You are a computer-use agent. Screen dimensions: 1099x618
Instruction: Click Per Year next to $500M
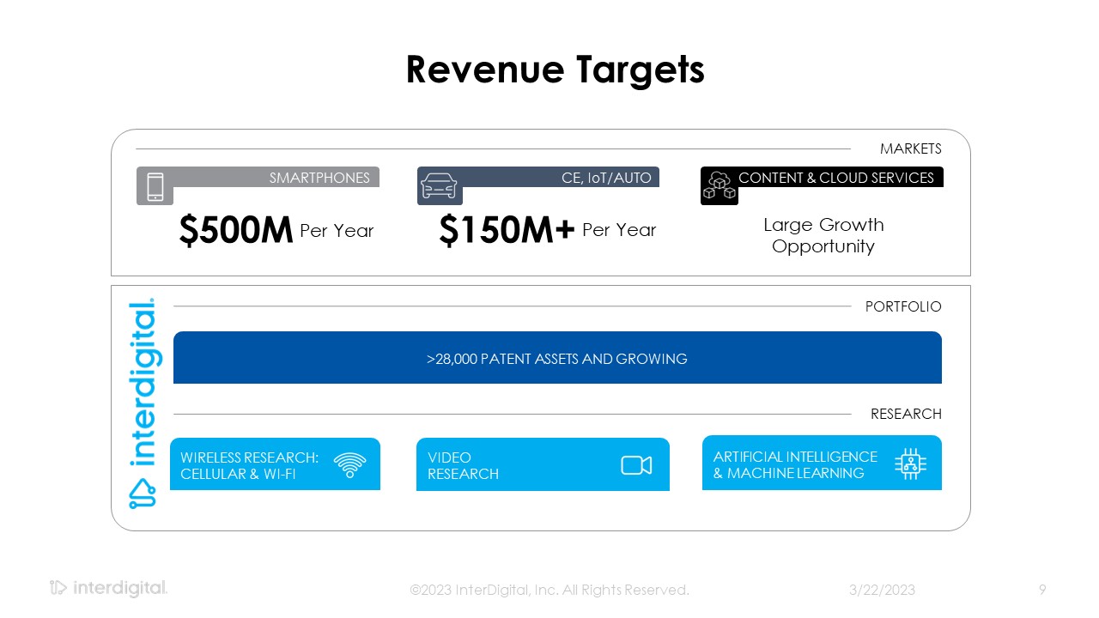[337, 231]
